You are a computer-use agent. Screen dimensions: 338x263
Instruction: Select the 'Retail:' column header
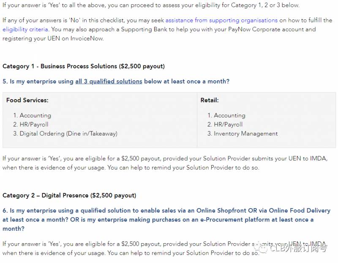point(210,100)
